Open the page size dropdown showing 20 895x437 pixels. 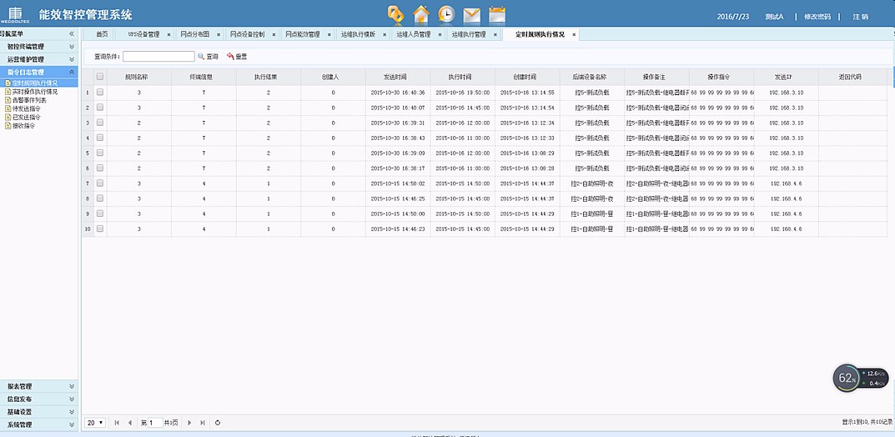[95, 423]
